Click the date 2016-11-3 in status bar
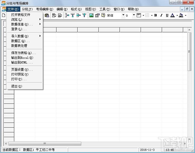Screen dimensions: 195x153 click(147, 150)
